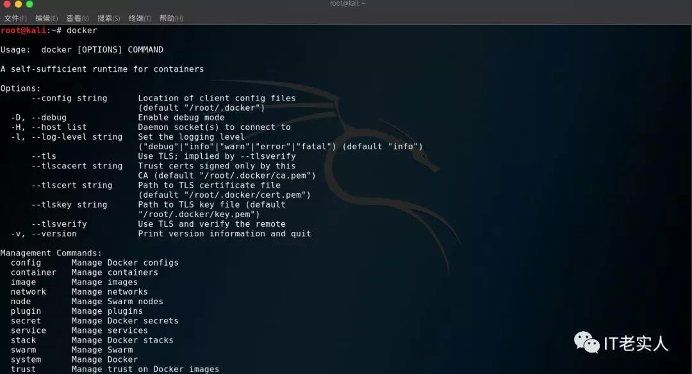Close the terminal with red button
The height and width of the screenshot is (374, 692).
point(6,4)
